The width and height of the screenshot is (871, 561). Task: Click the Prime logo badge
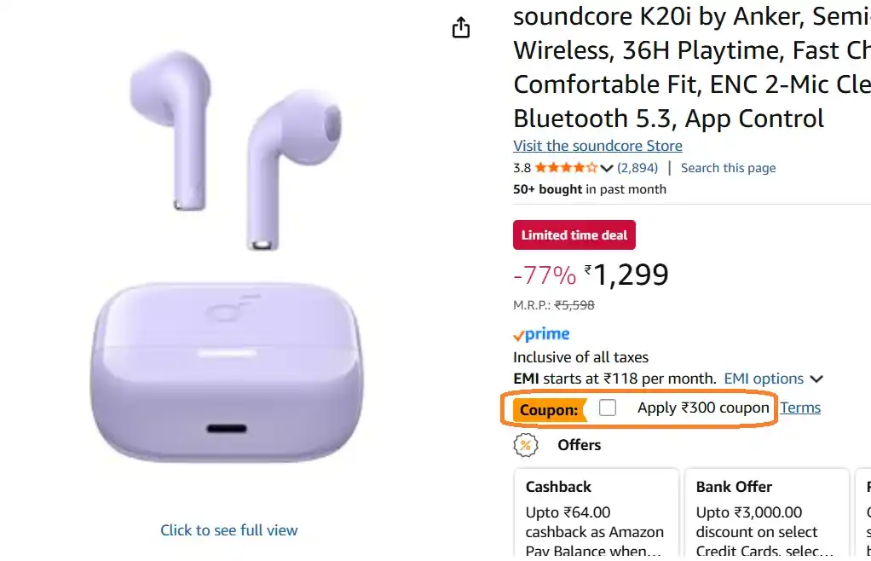click(x=540, y=333)
